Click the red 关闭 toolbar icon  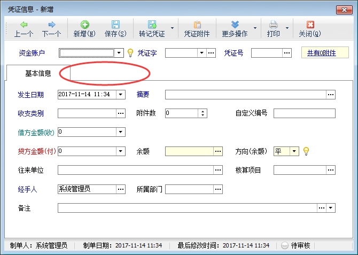[x=310, y=25]
